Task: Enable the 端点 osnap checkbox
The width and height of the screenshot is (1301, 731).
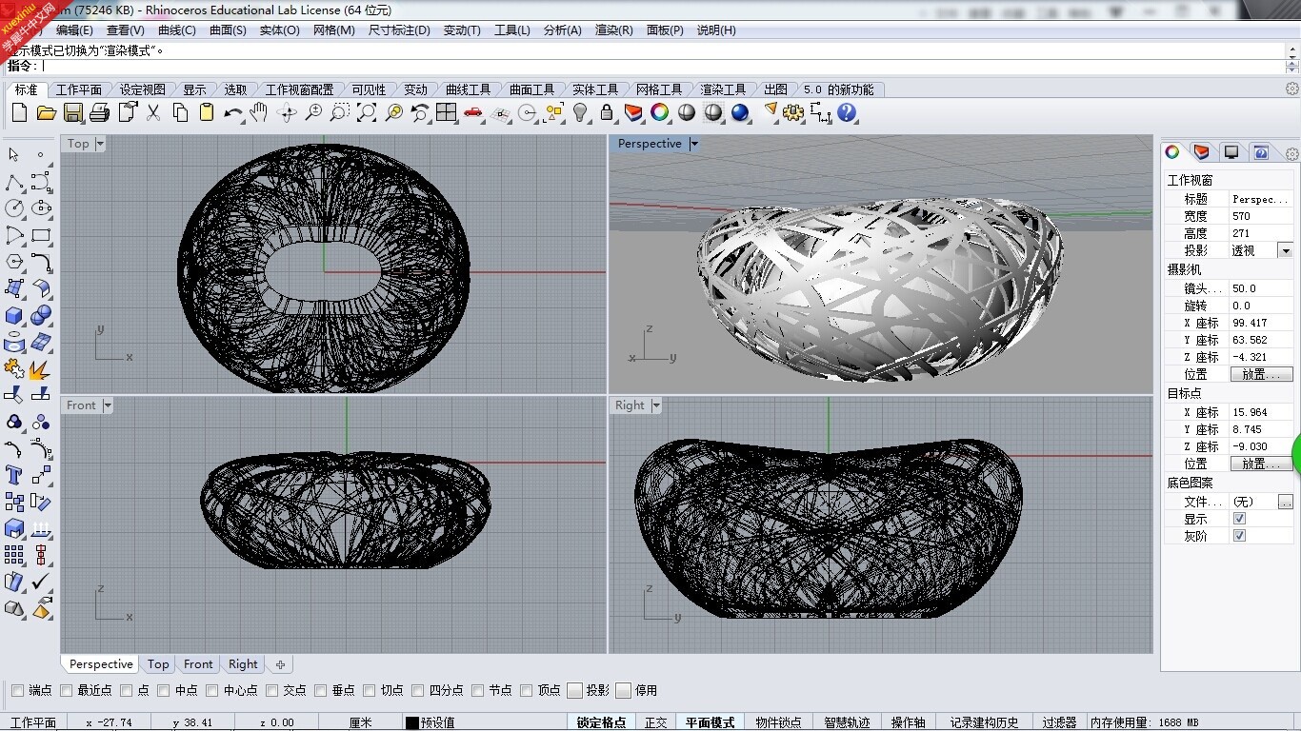Action: pyautogui.click(x=17, y=690)
